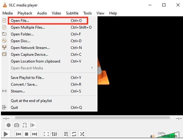Click the Open Disc icon

tap(4, 41)
